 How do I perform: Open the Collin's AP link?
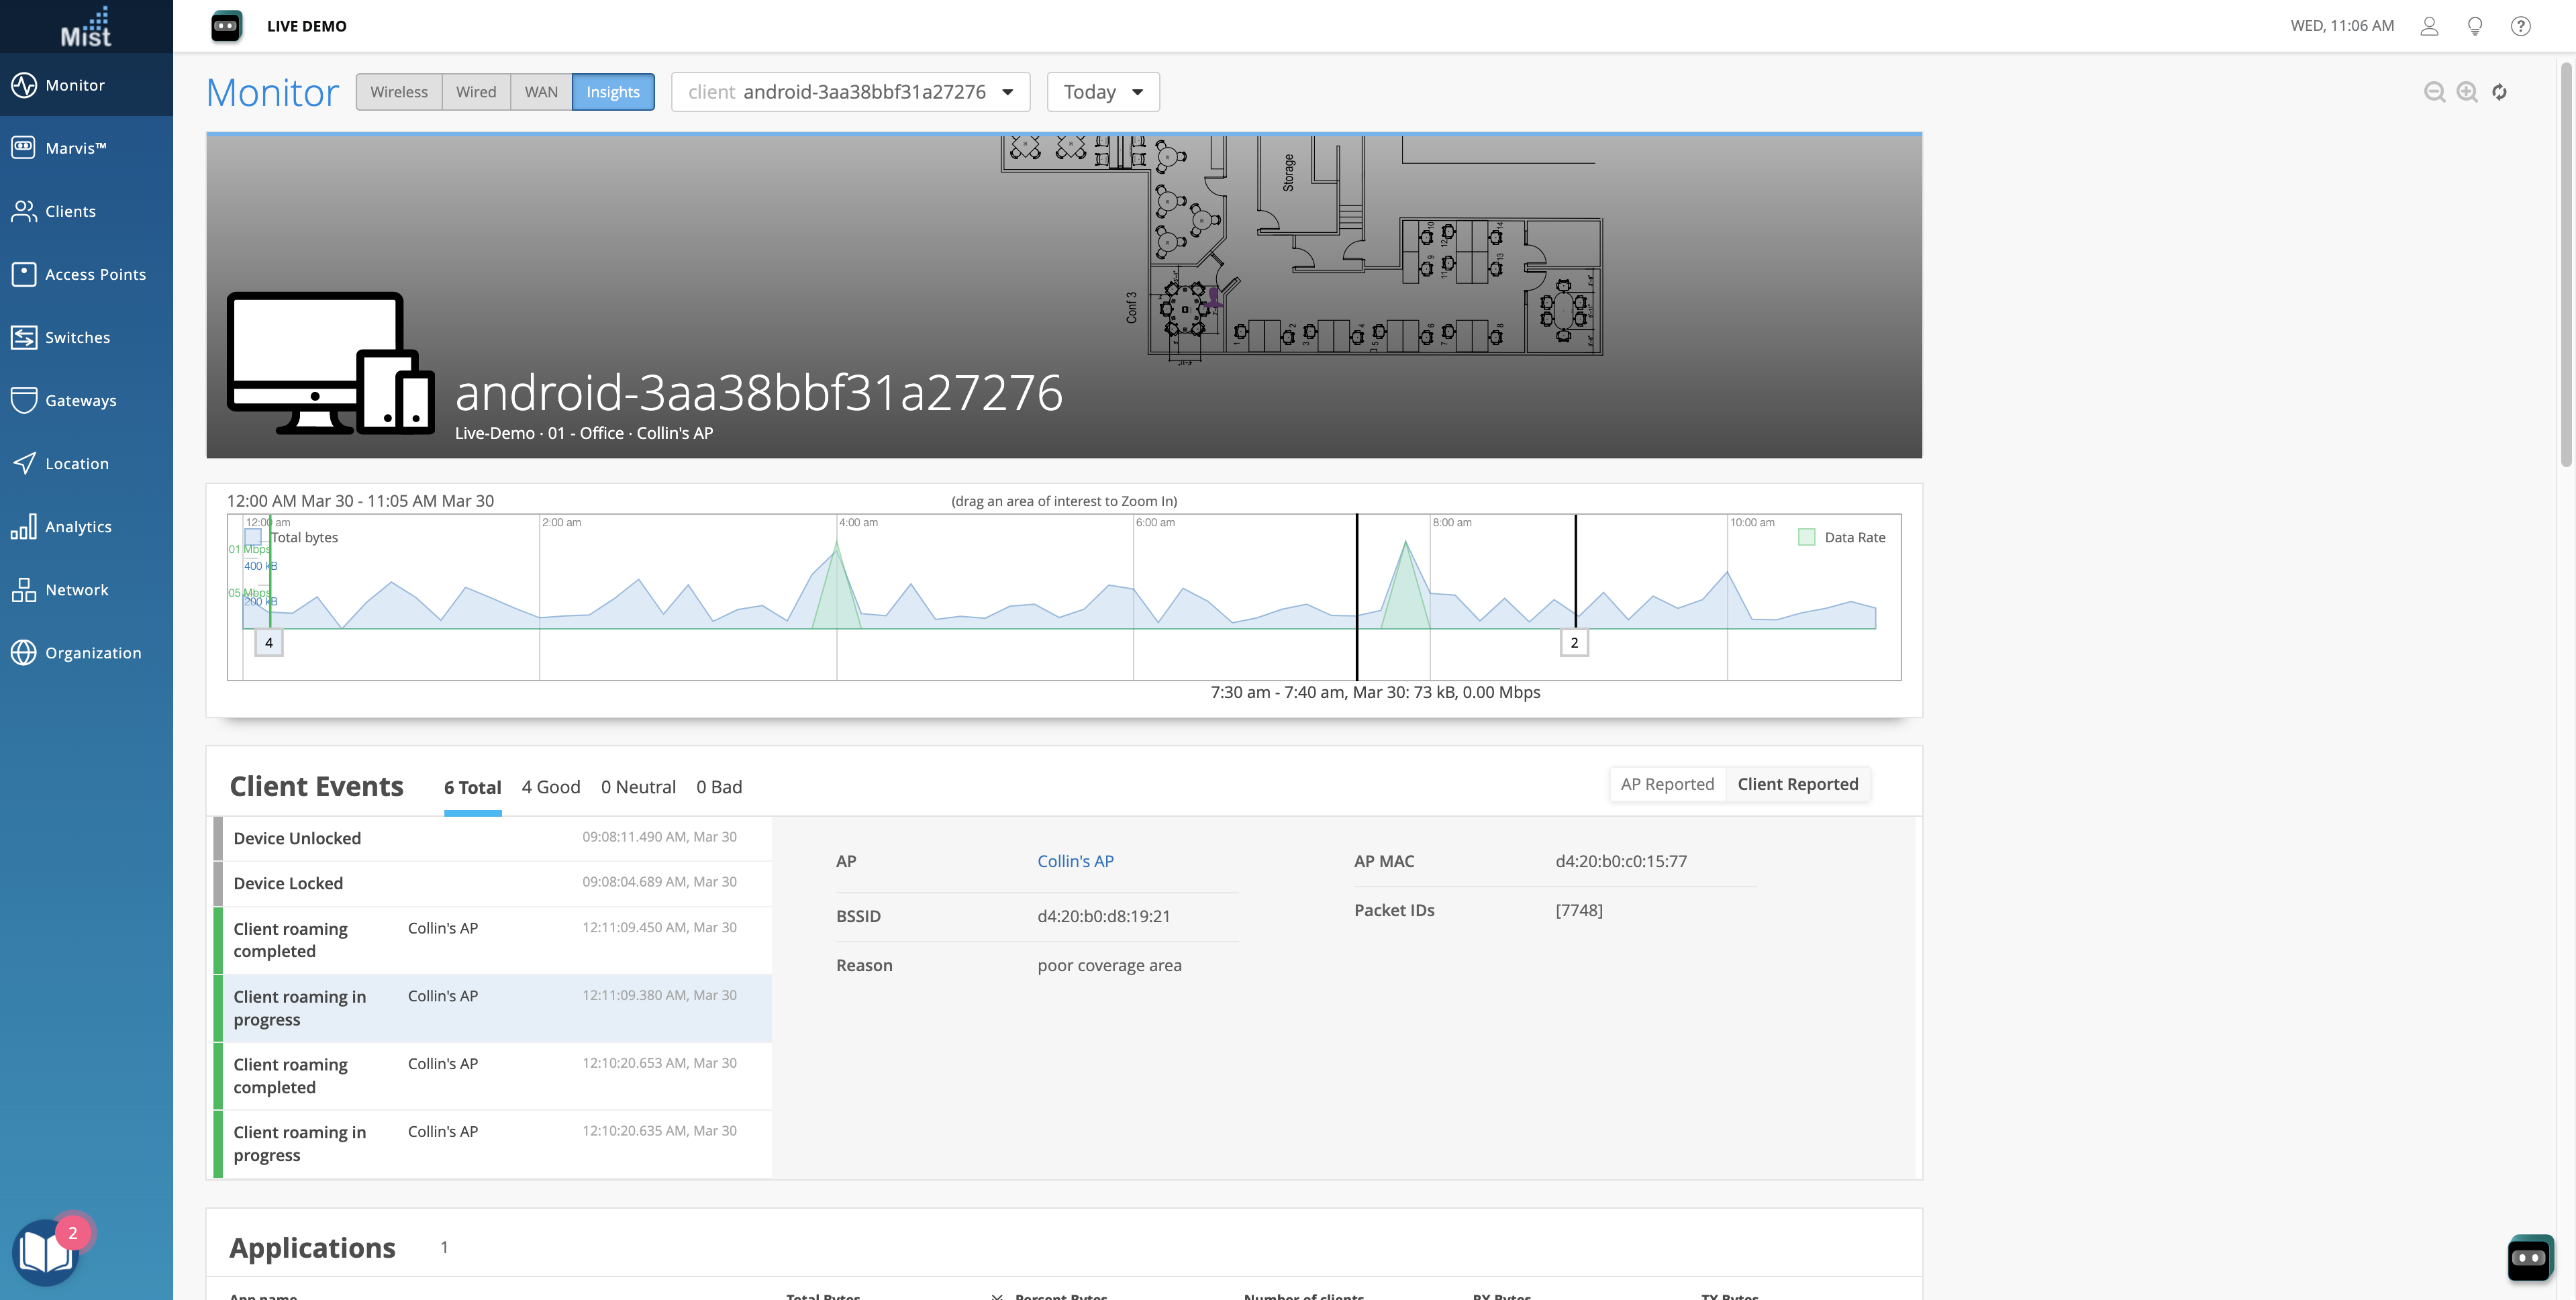coord(1075,861)
